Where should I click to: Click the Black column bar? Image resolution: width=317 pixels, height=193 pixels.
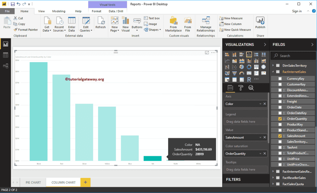[x=39, y=112]
